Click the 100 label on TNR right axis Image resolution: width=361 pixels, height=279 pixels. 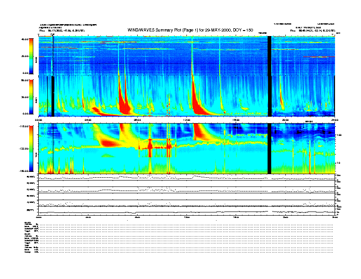[339, 135]
